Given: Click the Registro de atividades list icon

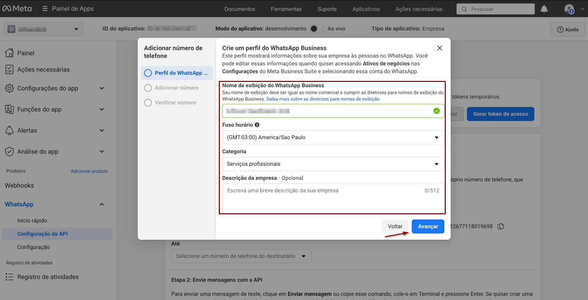Looking at the screenshot, I should tap(10, 277).
